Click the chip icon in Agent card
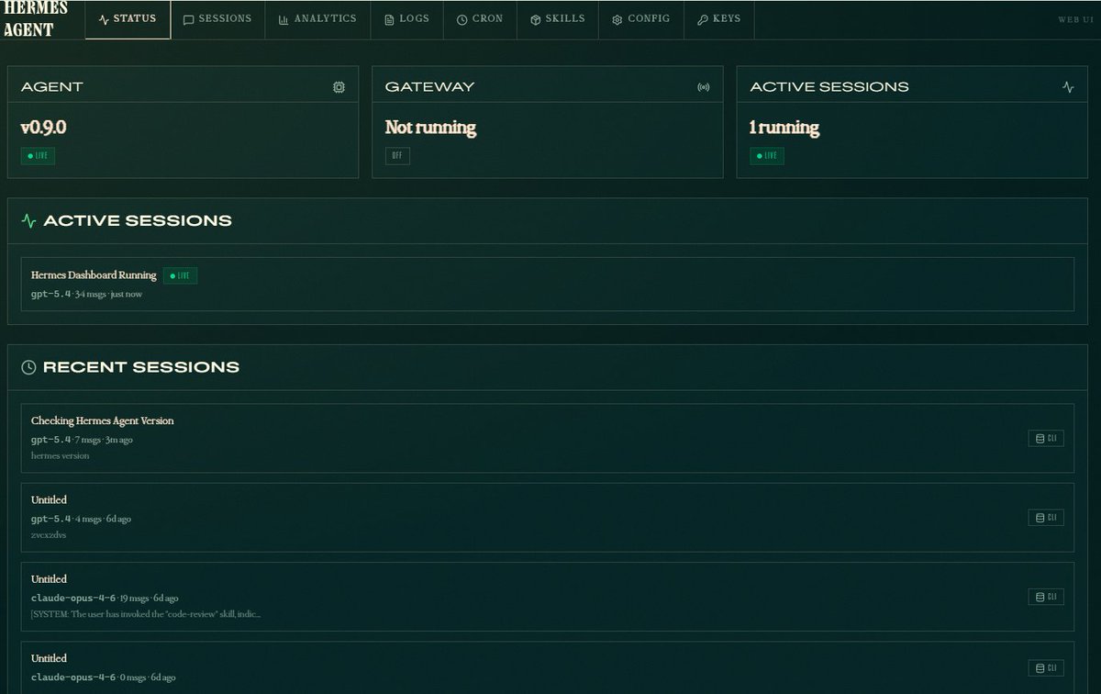Screen dimensions: 1101x694 click(x=339, y=87)
